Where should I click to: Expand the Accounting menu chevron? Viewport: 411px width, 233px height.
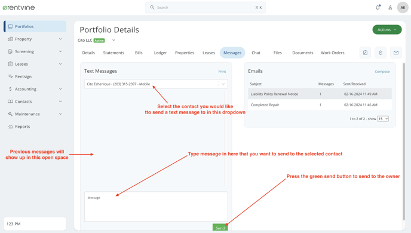(60, 89)
